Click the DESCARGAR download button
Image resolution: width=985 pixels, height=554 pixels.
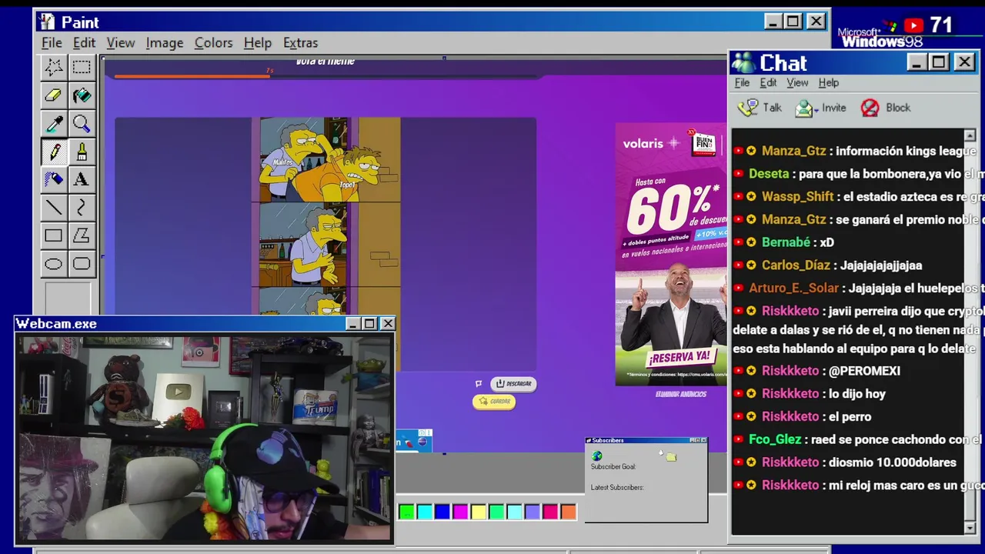click(x=513, y=383)
